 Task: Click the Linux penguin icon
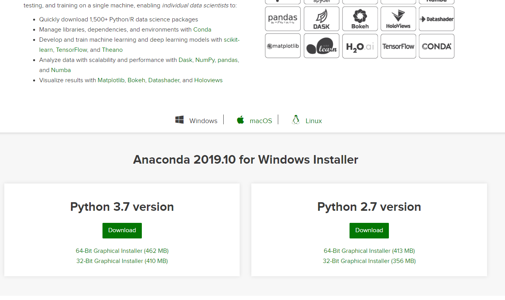click(x=296, y=120)
